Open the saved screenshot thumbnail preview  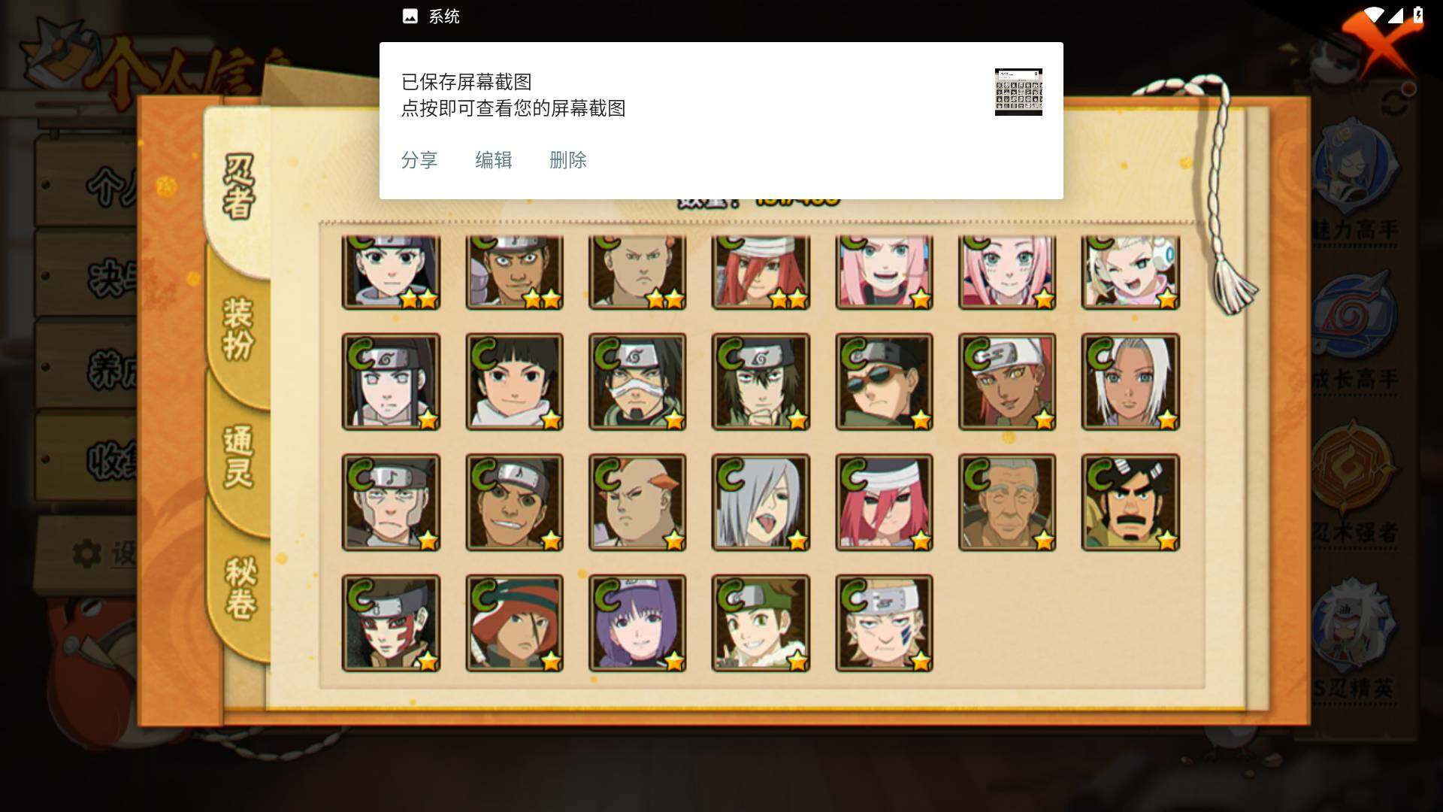click(x=1018, y=92)
